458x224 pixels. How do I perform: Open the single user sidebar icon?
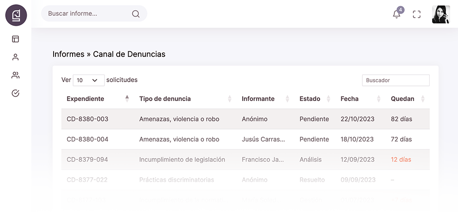point(16,57)
